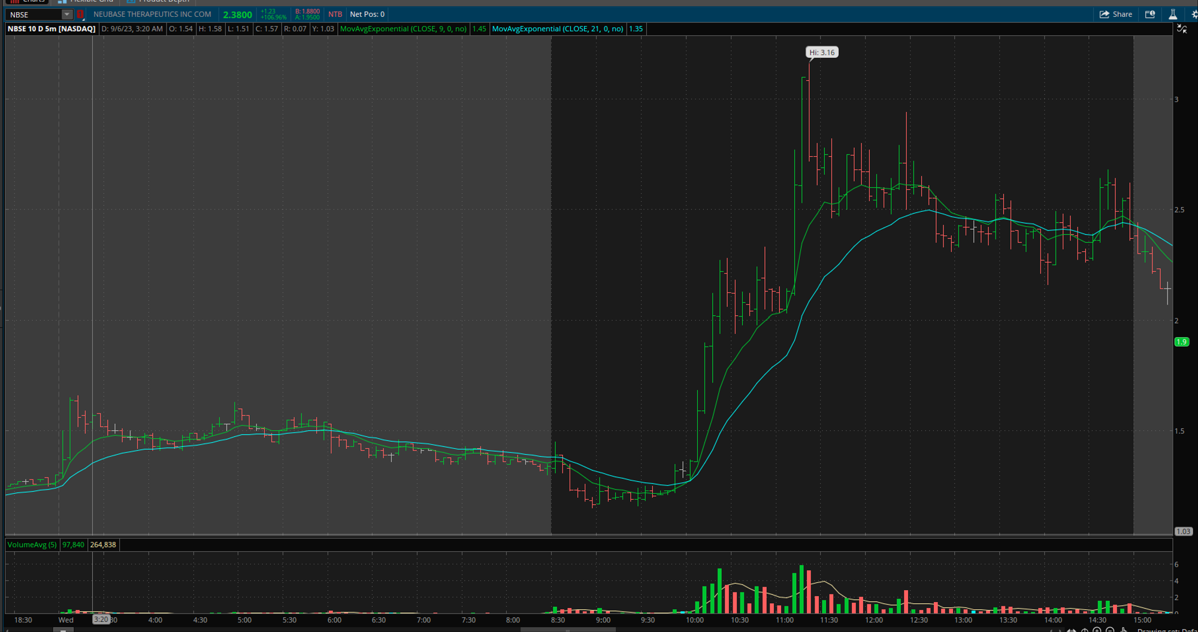This screenshot has height=632, width=1198.
Task: Click the 12:00 time axis label
Action: [873, 620]
